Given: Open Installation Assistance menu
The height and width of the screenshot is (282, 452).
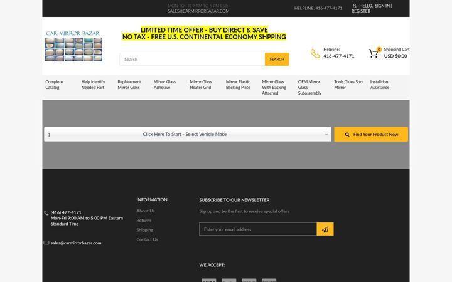Looking at the screenshot, I should coord(380,85).
